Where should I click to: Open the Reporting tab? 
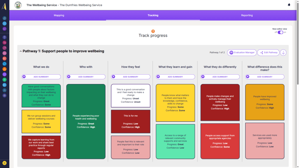click(x=247, y=15)
